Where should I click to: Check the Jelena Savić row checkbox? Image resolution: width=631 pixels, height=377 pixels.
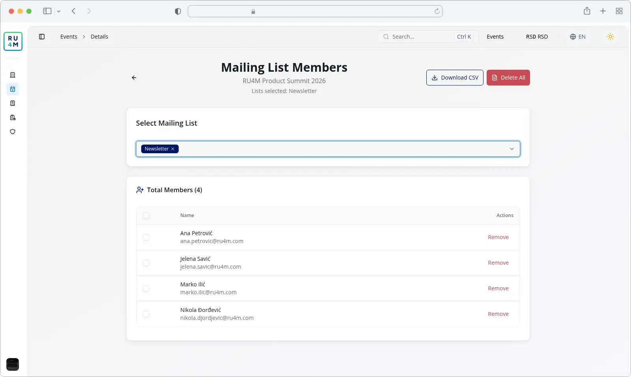click(x=146, y=263)
